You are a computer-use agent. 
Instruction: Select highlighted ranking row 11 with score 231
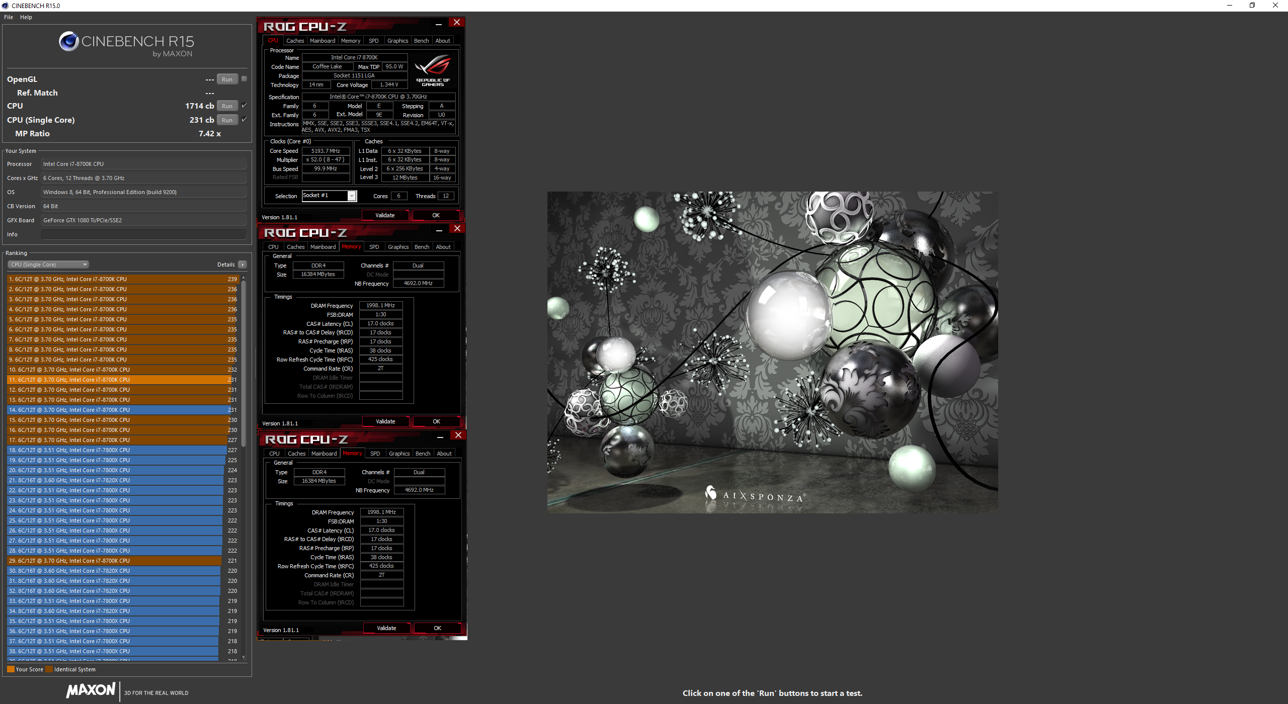click(x=123, y=380)
